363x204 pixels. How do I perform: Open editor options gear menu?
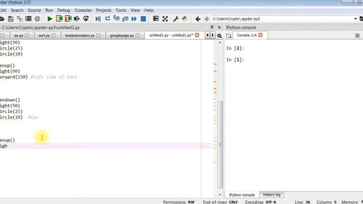(220, 36)
